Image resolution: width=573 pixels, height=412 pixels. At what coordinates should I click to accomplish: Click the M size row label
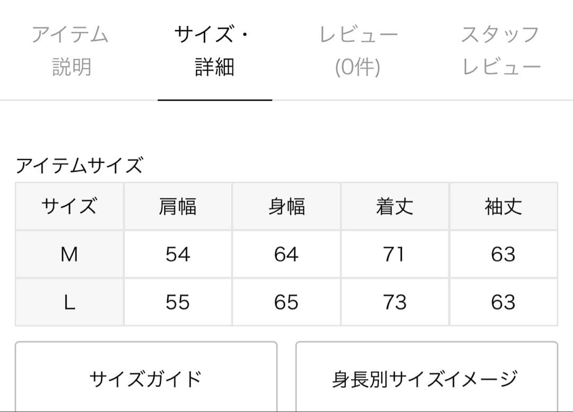[x=70, y=255]
